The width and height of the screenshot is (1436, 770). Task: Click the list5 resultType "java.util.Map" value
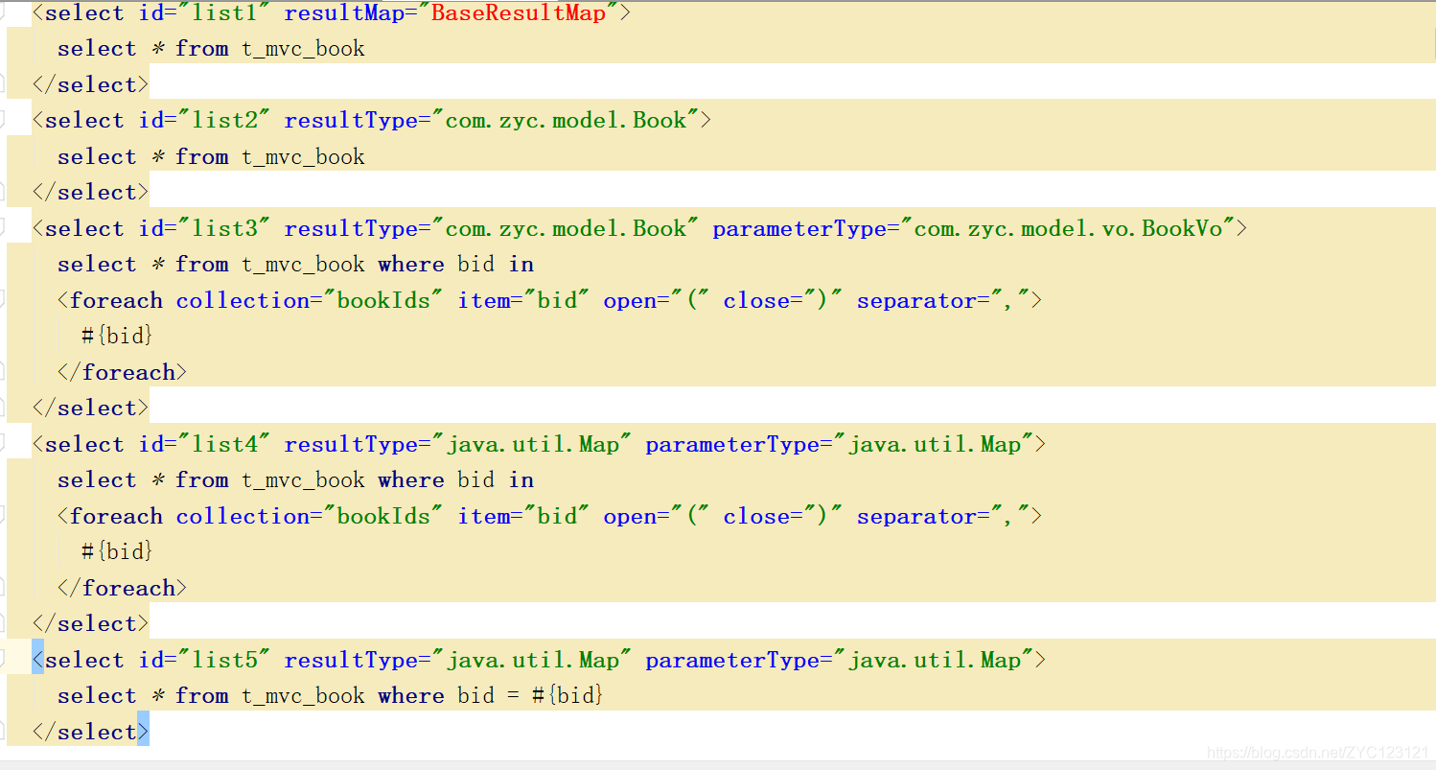[x=532, y=661]
